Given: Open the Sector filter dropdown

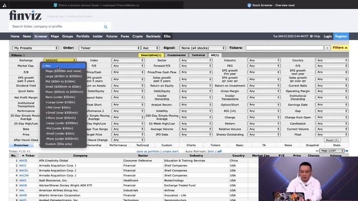Looking at the screenshot, I should tap(196, 60).
